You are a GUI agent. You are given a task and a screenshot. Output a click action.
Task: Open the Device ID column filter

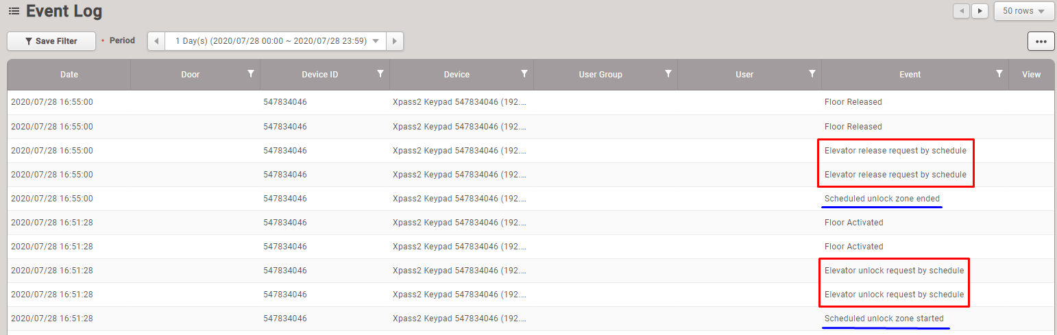click(x=380, y=74)
